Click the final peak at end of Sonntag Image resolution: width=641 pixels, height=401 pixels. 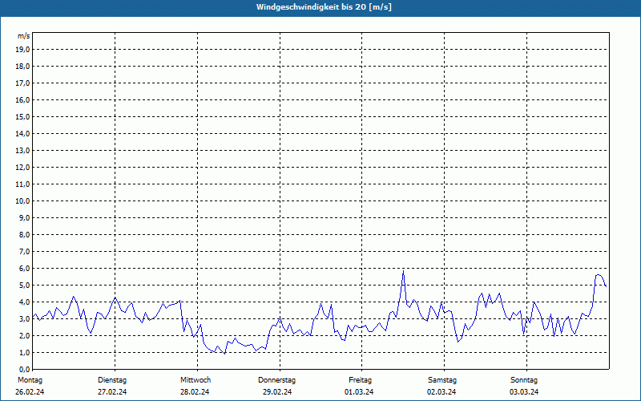(598, 274)
